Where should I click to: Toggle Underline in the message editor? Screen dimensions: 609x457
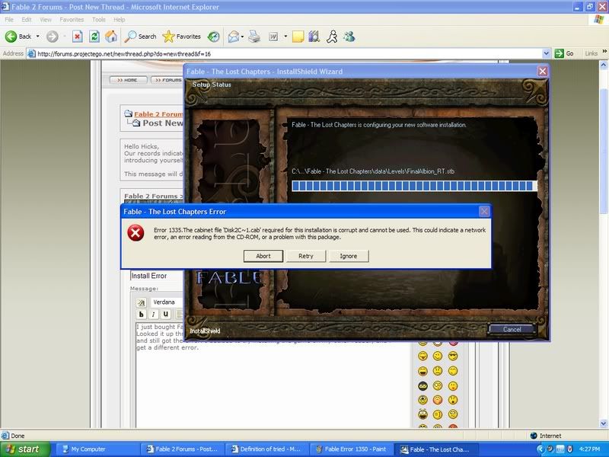coord(166,315)
